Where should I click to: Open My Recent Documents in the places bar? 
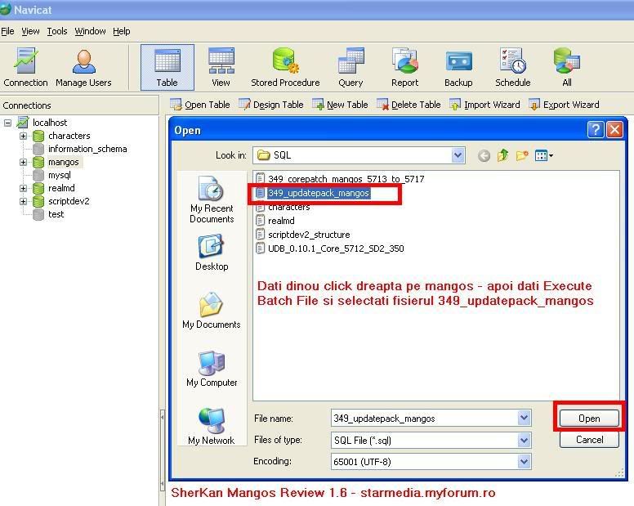[212, 199]
